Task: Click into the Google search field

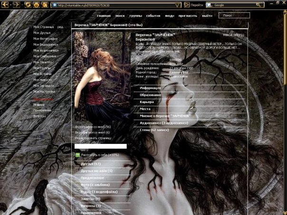Action: pyautogui.click(x=234, y=5)
